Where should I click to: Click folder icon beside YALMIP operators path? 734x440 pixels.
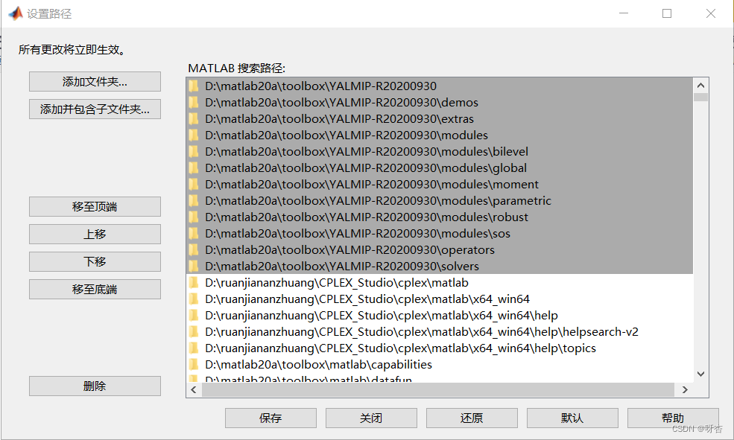194,249
